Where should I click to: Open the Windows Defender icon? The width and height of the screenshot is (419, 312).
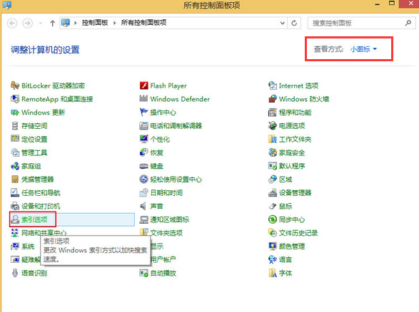click(x=143, y=99)
